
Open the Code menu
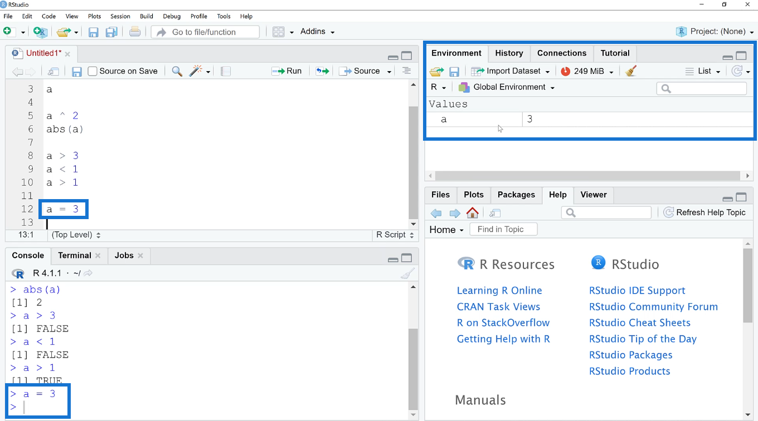pyautogui.click(x=49, y=16)
